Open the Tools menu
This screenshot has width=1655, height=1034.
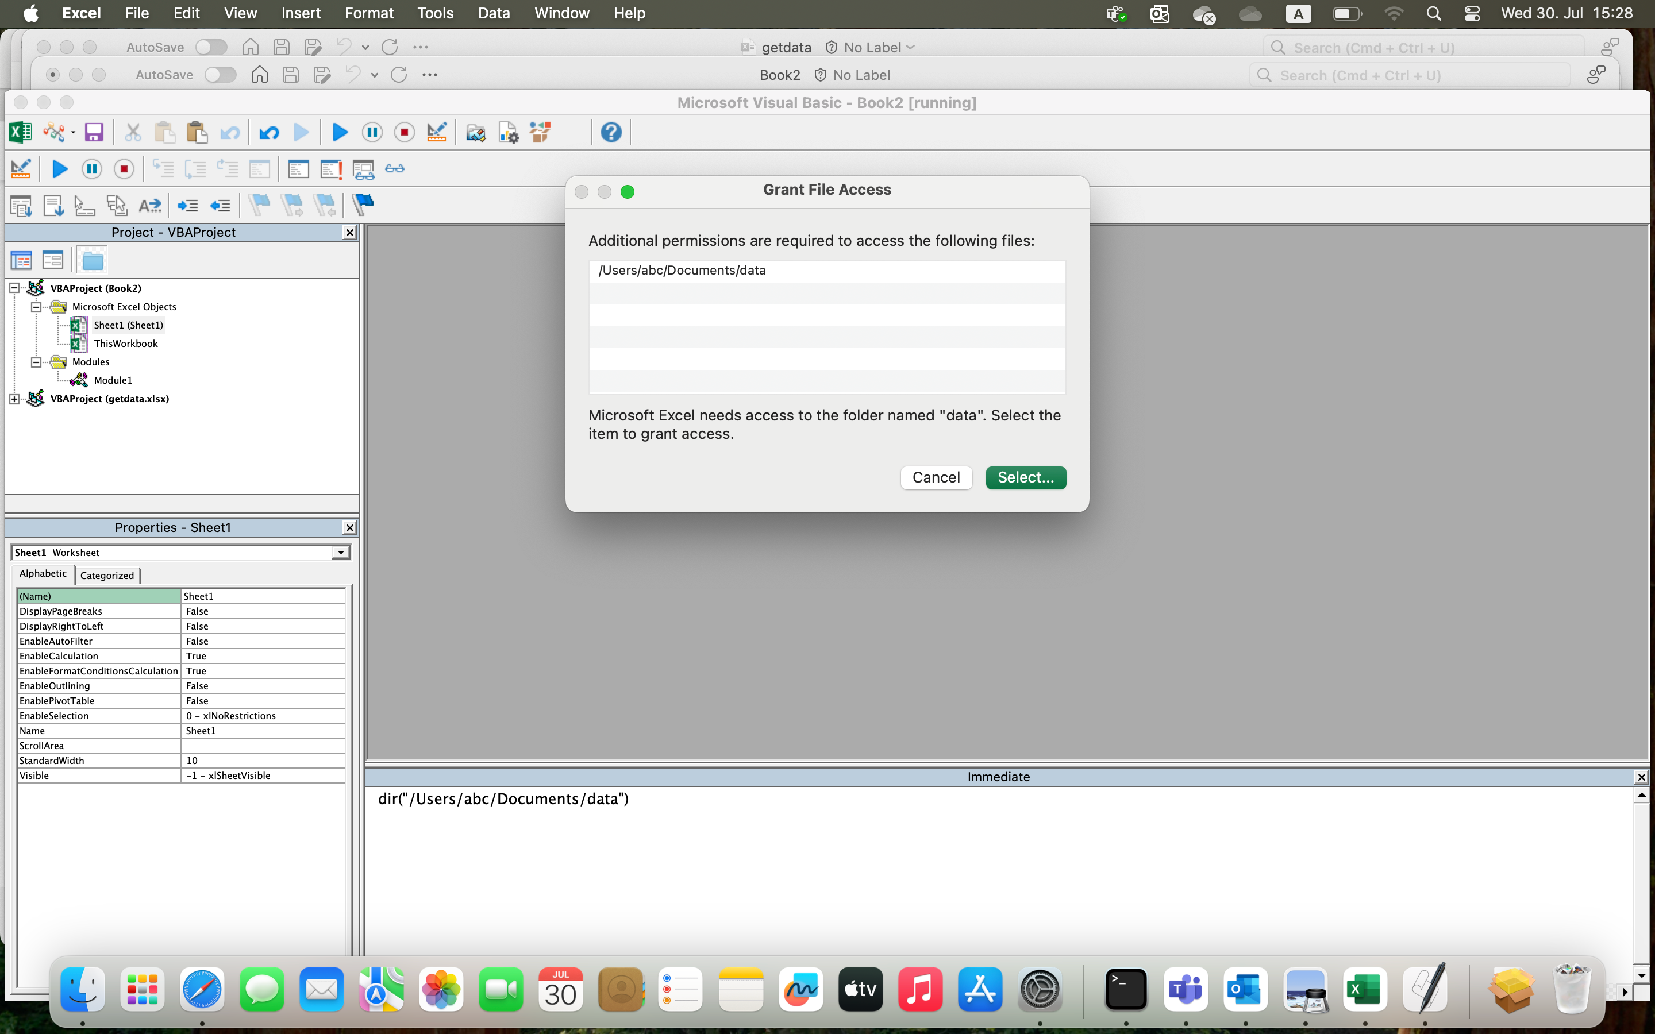point(435,13)
